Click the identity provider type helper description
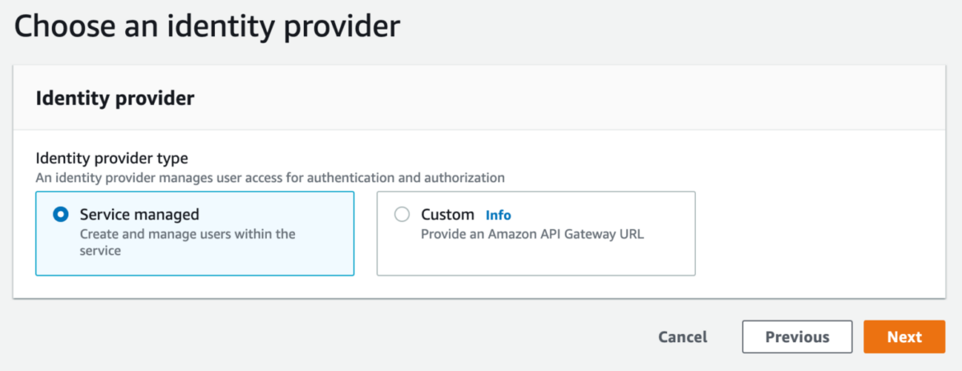This screenshot has height=371, width=962. (270, 177)
